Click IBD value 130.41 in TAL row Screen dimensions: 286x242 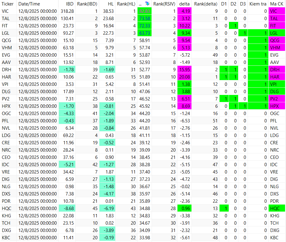(x=67, y=18)
